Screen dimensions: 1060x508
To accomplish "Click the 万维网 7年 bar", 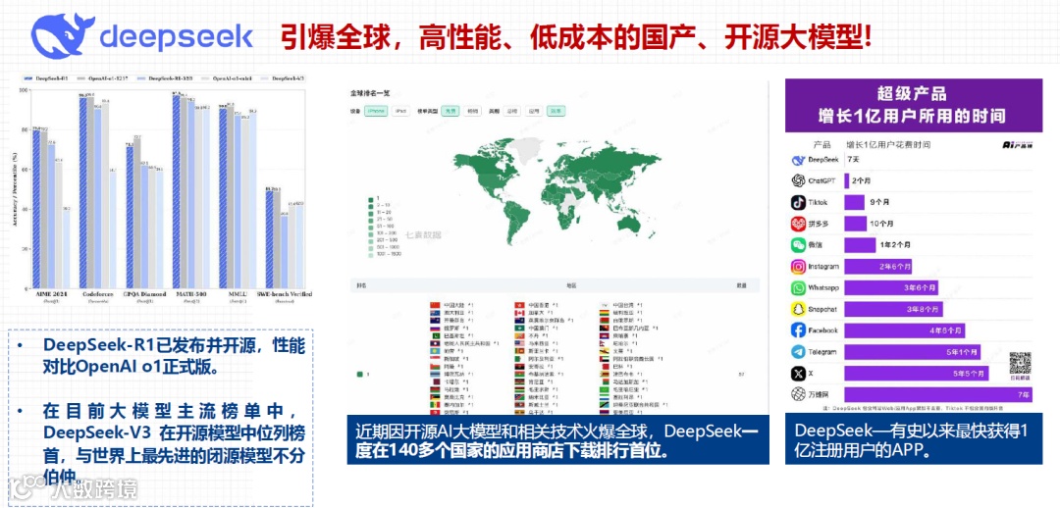I will (x=938, y=394).
